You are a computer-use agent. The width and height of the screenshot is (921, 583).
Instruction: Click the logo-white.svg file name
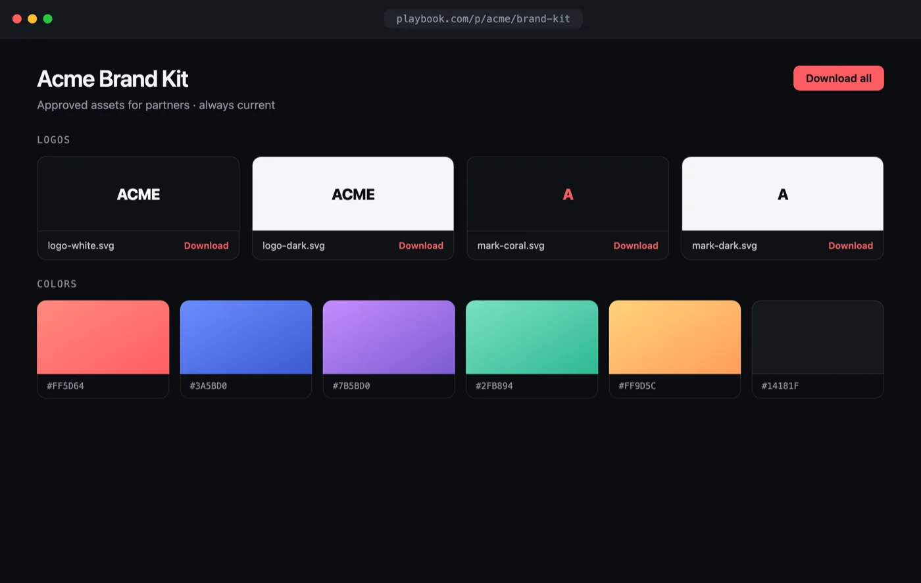click(81, 245)
